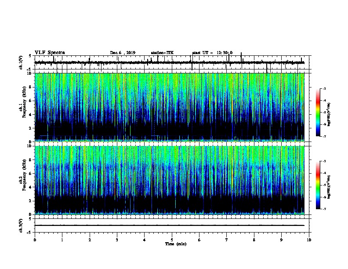This screenshot has height=269, width=348.
Task: Click the "VLF Spectra" plot title
Action: (x=50, y=52)
